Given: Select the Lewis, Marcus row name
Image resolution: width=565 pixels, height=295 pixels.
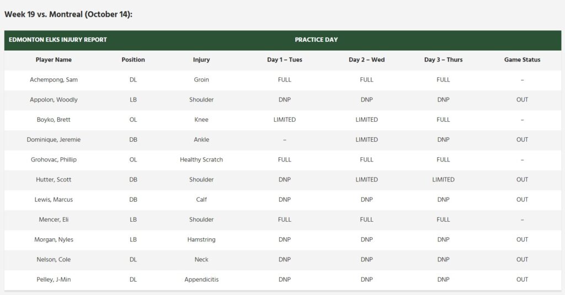Looking at the screenshot, I should 54,200.
